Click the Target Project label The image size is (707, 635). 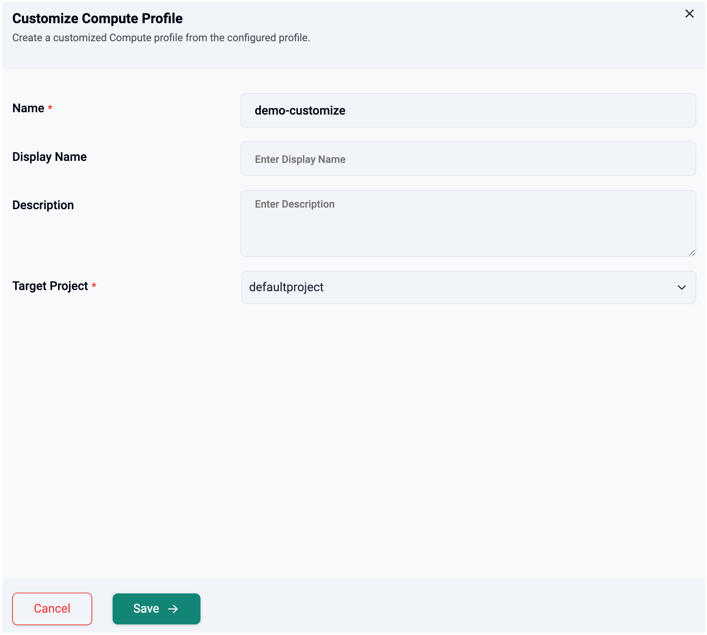[x=50, y=286]
